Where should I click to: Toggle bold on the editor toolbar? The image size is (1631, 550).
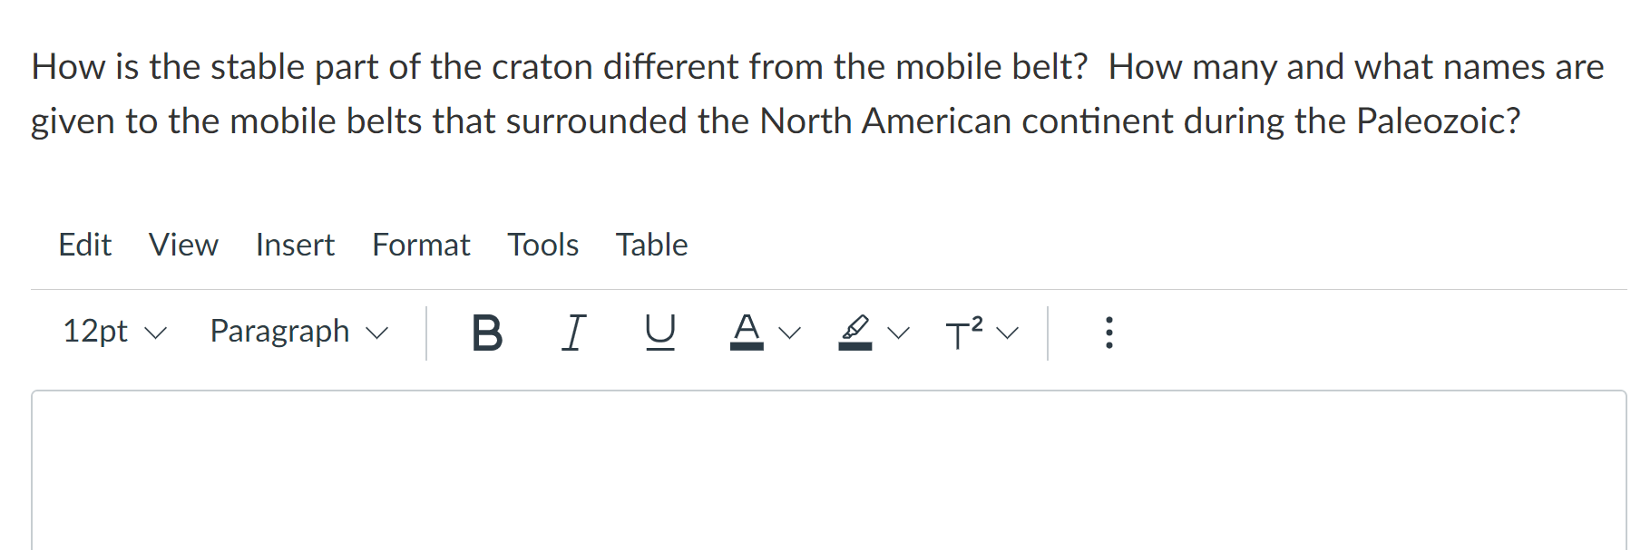point(486,333)
